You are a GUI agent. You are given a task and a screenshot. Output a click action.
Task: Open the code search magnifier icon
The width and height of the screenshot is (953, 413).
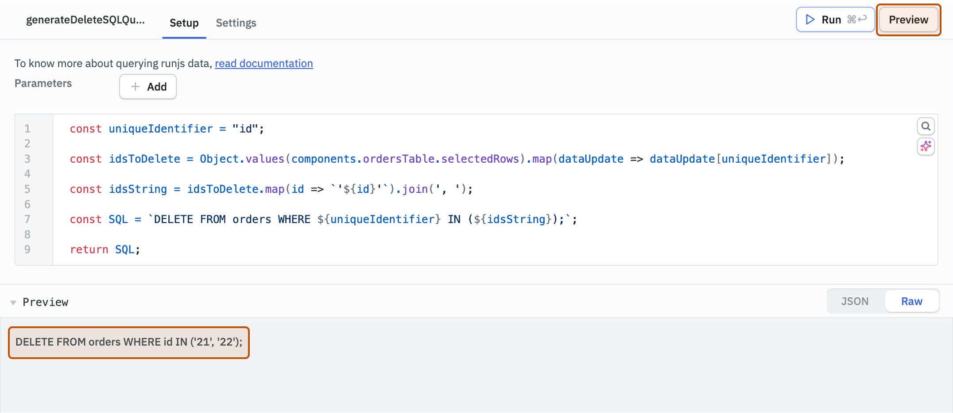point(926,126)
